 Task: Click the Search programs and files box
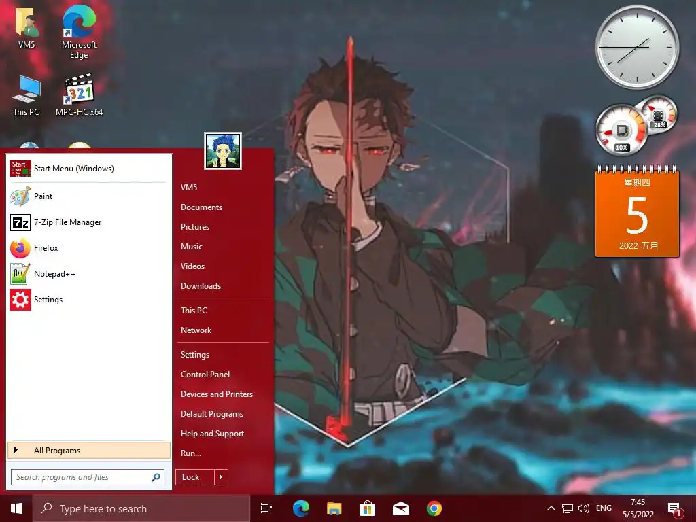coord(88,477)
